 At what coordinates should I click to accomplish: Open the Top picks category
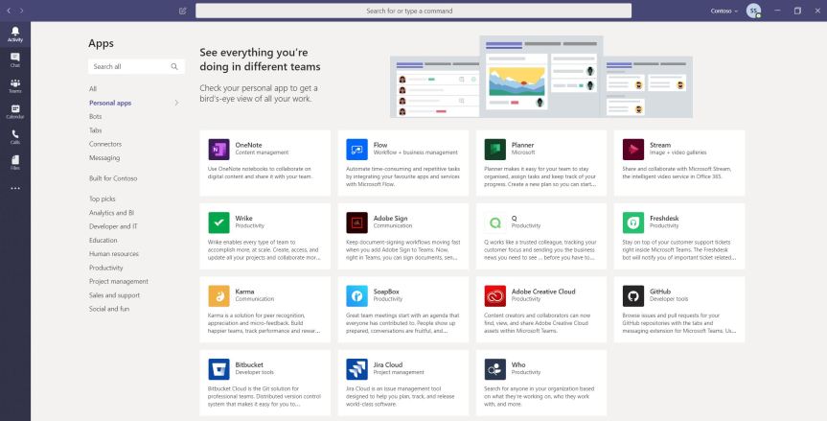102,199
